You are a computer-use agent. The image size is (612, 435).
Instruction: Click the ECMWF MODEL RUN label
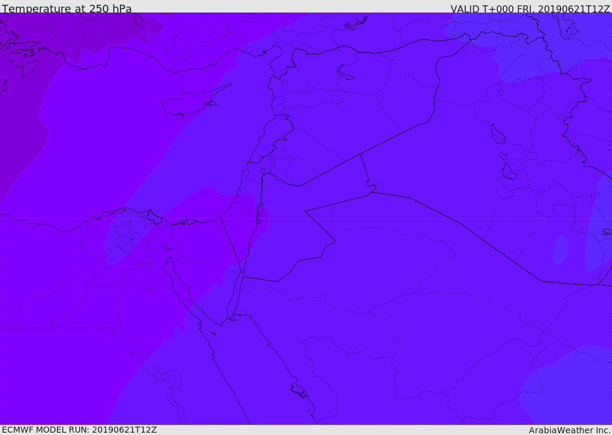coord(79,430)
